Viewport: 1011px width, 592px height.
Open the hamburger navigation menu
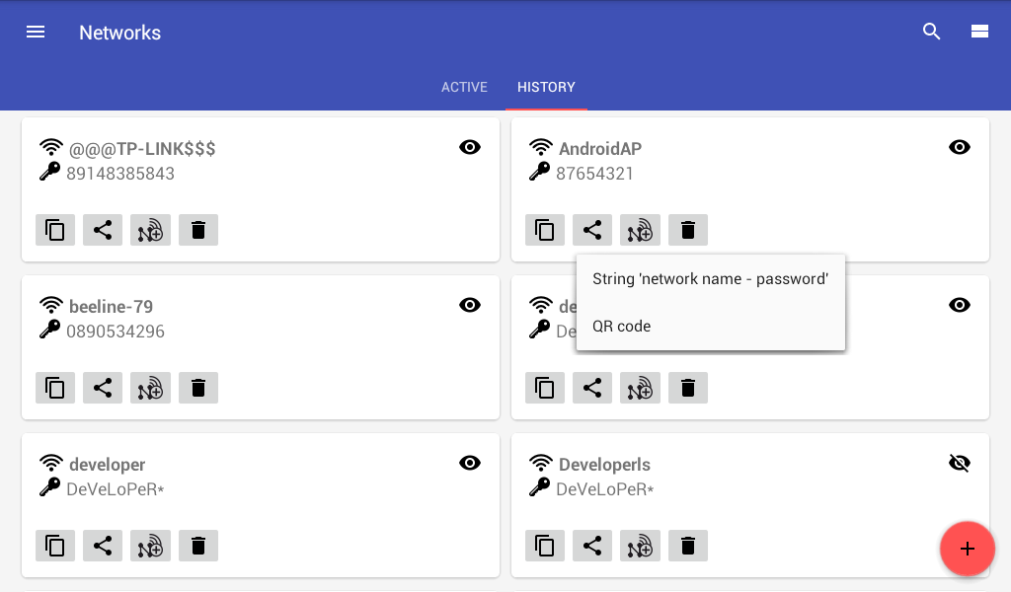point(36,33)
